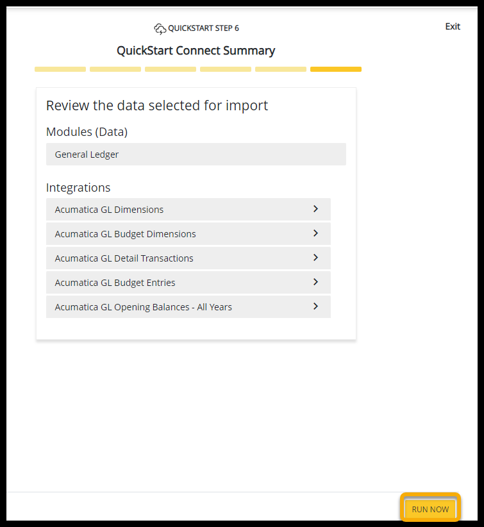
Task: Click the QuickStart cloud icon
Action: [160, 28]
